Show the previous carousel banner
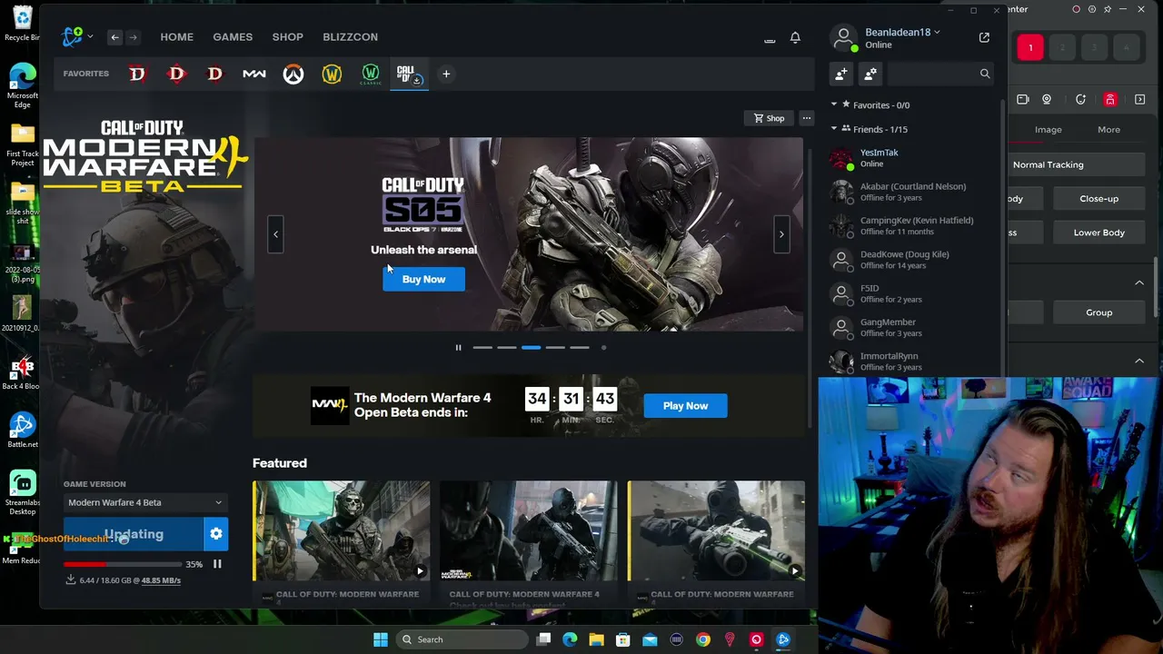The image size is (1163, 654). click(x=275, y=234)
